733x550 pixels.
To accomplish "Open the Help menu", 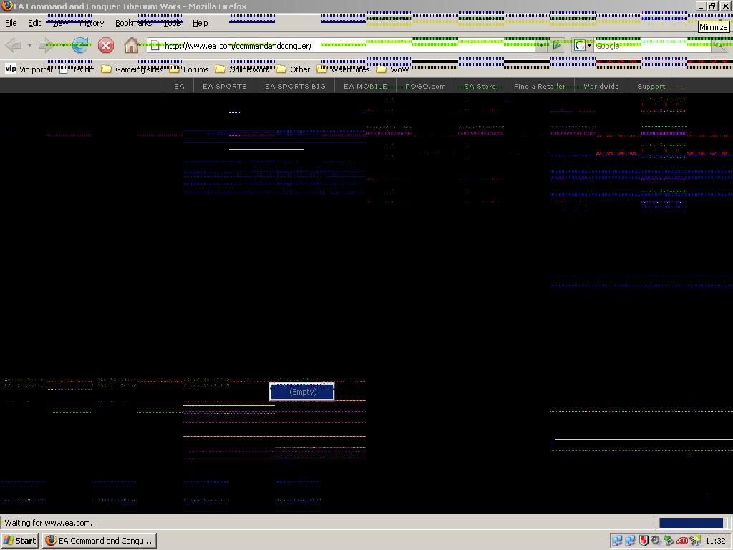I will click(x=200, y=23).
